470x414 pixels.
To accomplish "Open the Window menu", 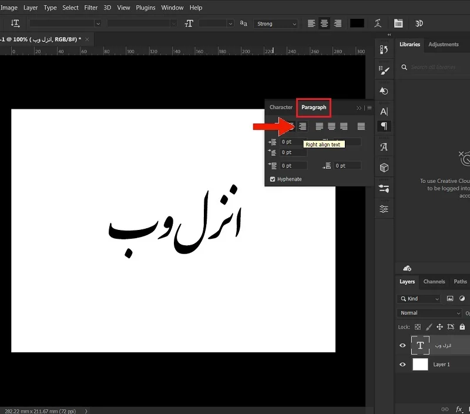I will (x=172, y=8).
